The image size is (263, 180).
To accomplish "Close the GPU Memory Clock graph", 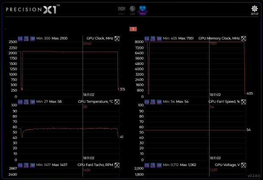I will tap(243, 39).
